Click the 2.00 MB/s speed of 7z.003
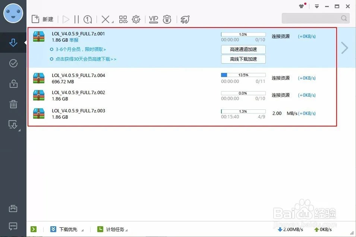Screen dimensions: 356x237 285,113
